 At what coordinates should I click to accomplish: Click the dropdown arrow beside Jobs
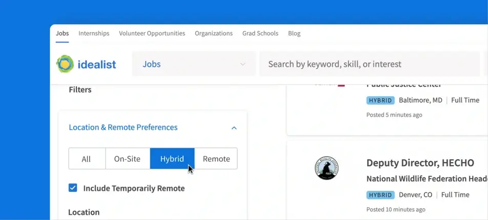tap(243, 64)
